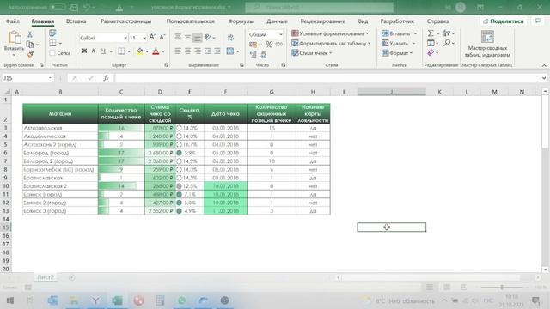Open Excel from the taskbar
The width and height of the screenshot is (550, 309).
(x=117, y=300)
